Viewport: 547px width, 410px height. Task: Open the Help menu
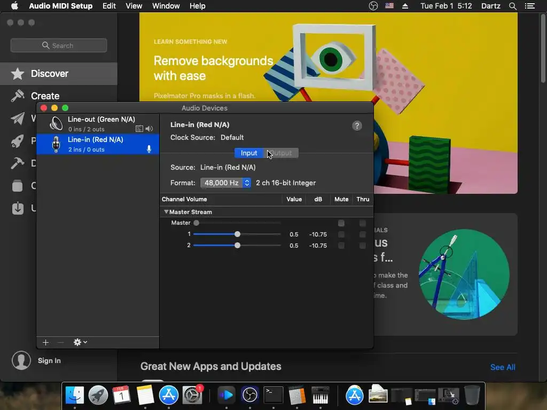pos(198,6)
